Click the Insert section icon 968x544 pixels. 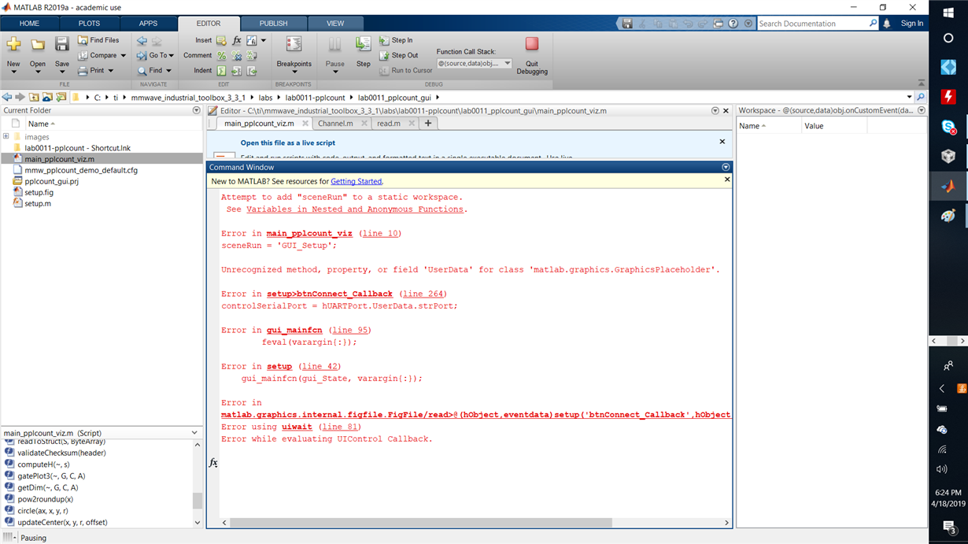pos(221,40)
